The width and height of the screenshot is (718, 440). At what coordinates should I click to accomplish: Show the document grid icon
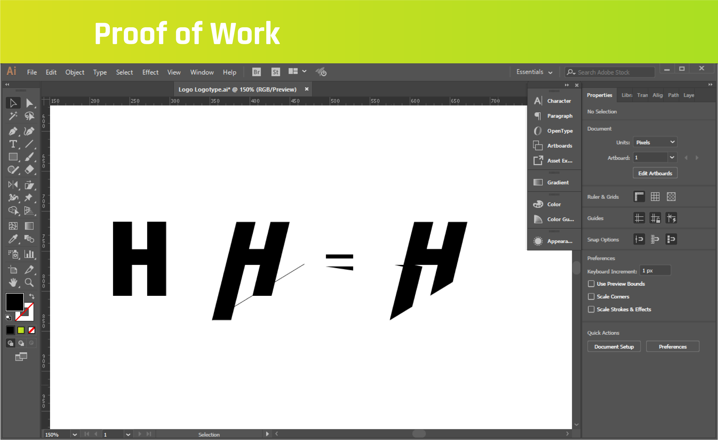[655, 197]
